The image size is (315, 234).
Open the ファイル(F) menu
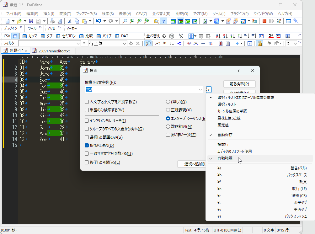coord(13,14)
